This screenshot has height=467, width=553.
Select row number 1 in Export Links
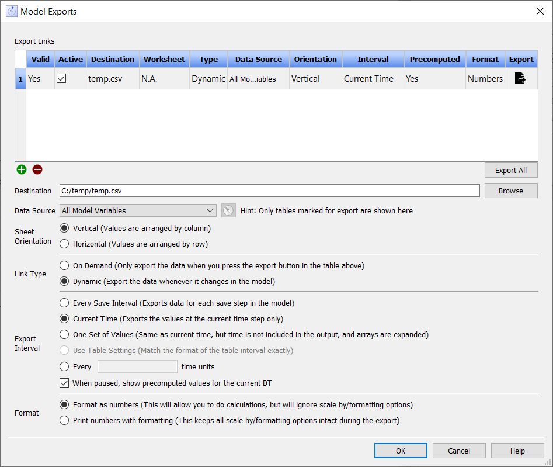[20, 79]
